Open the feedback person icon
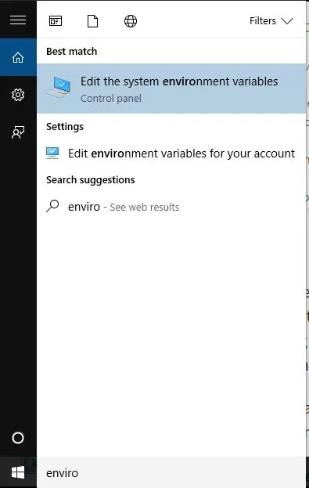Screen dimensions: 309x488 18,132
